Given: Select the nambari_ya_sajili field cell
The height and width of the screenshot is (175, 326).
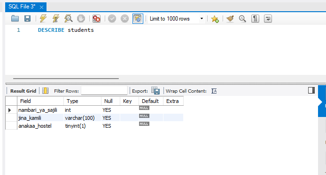Looking at the screenshot, I should pos(40,110).
